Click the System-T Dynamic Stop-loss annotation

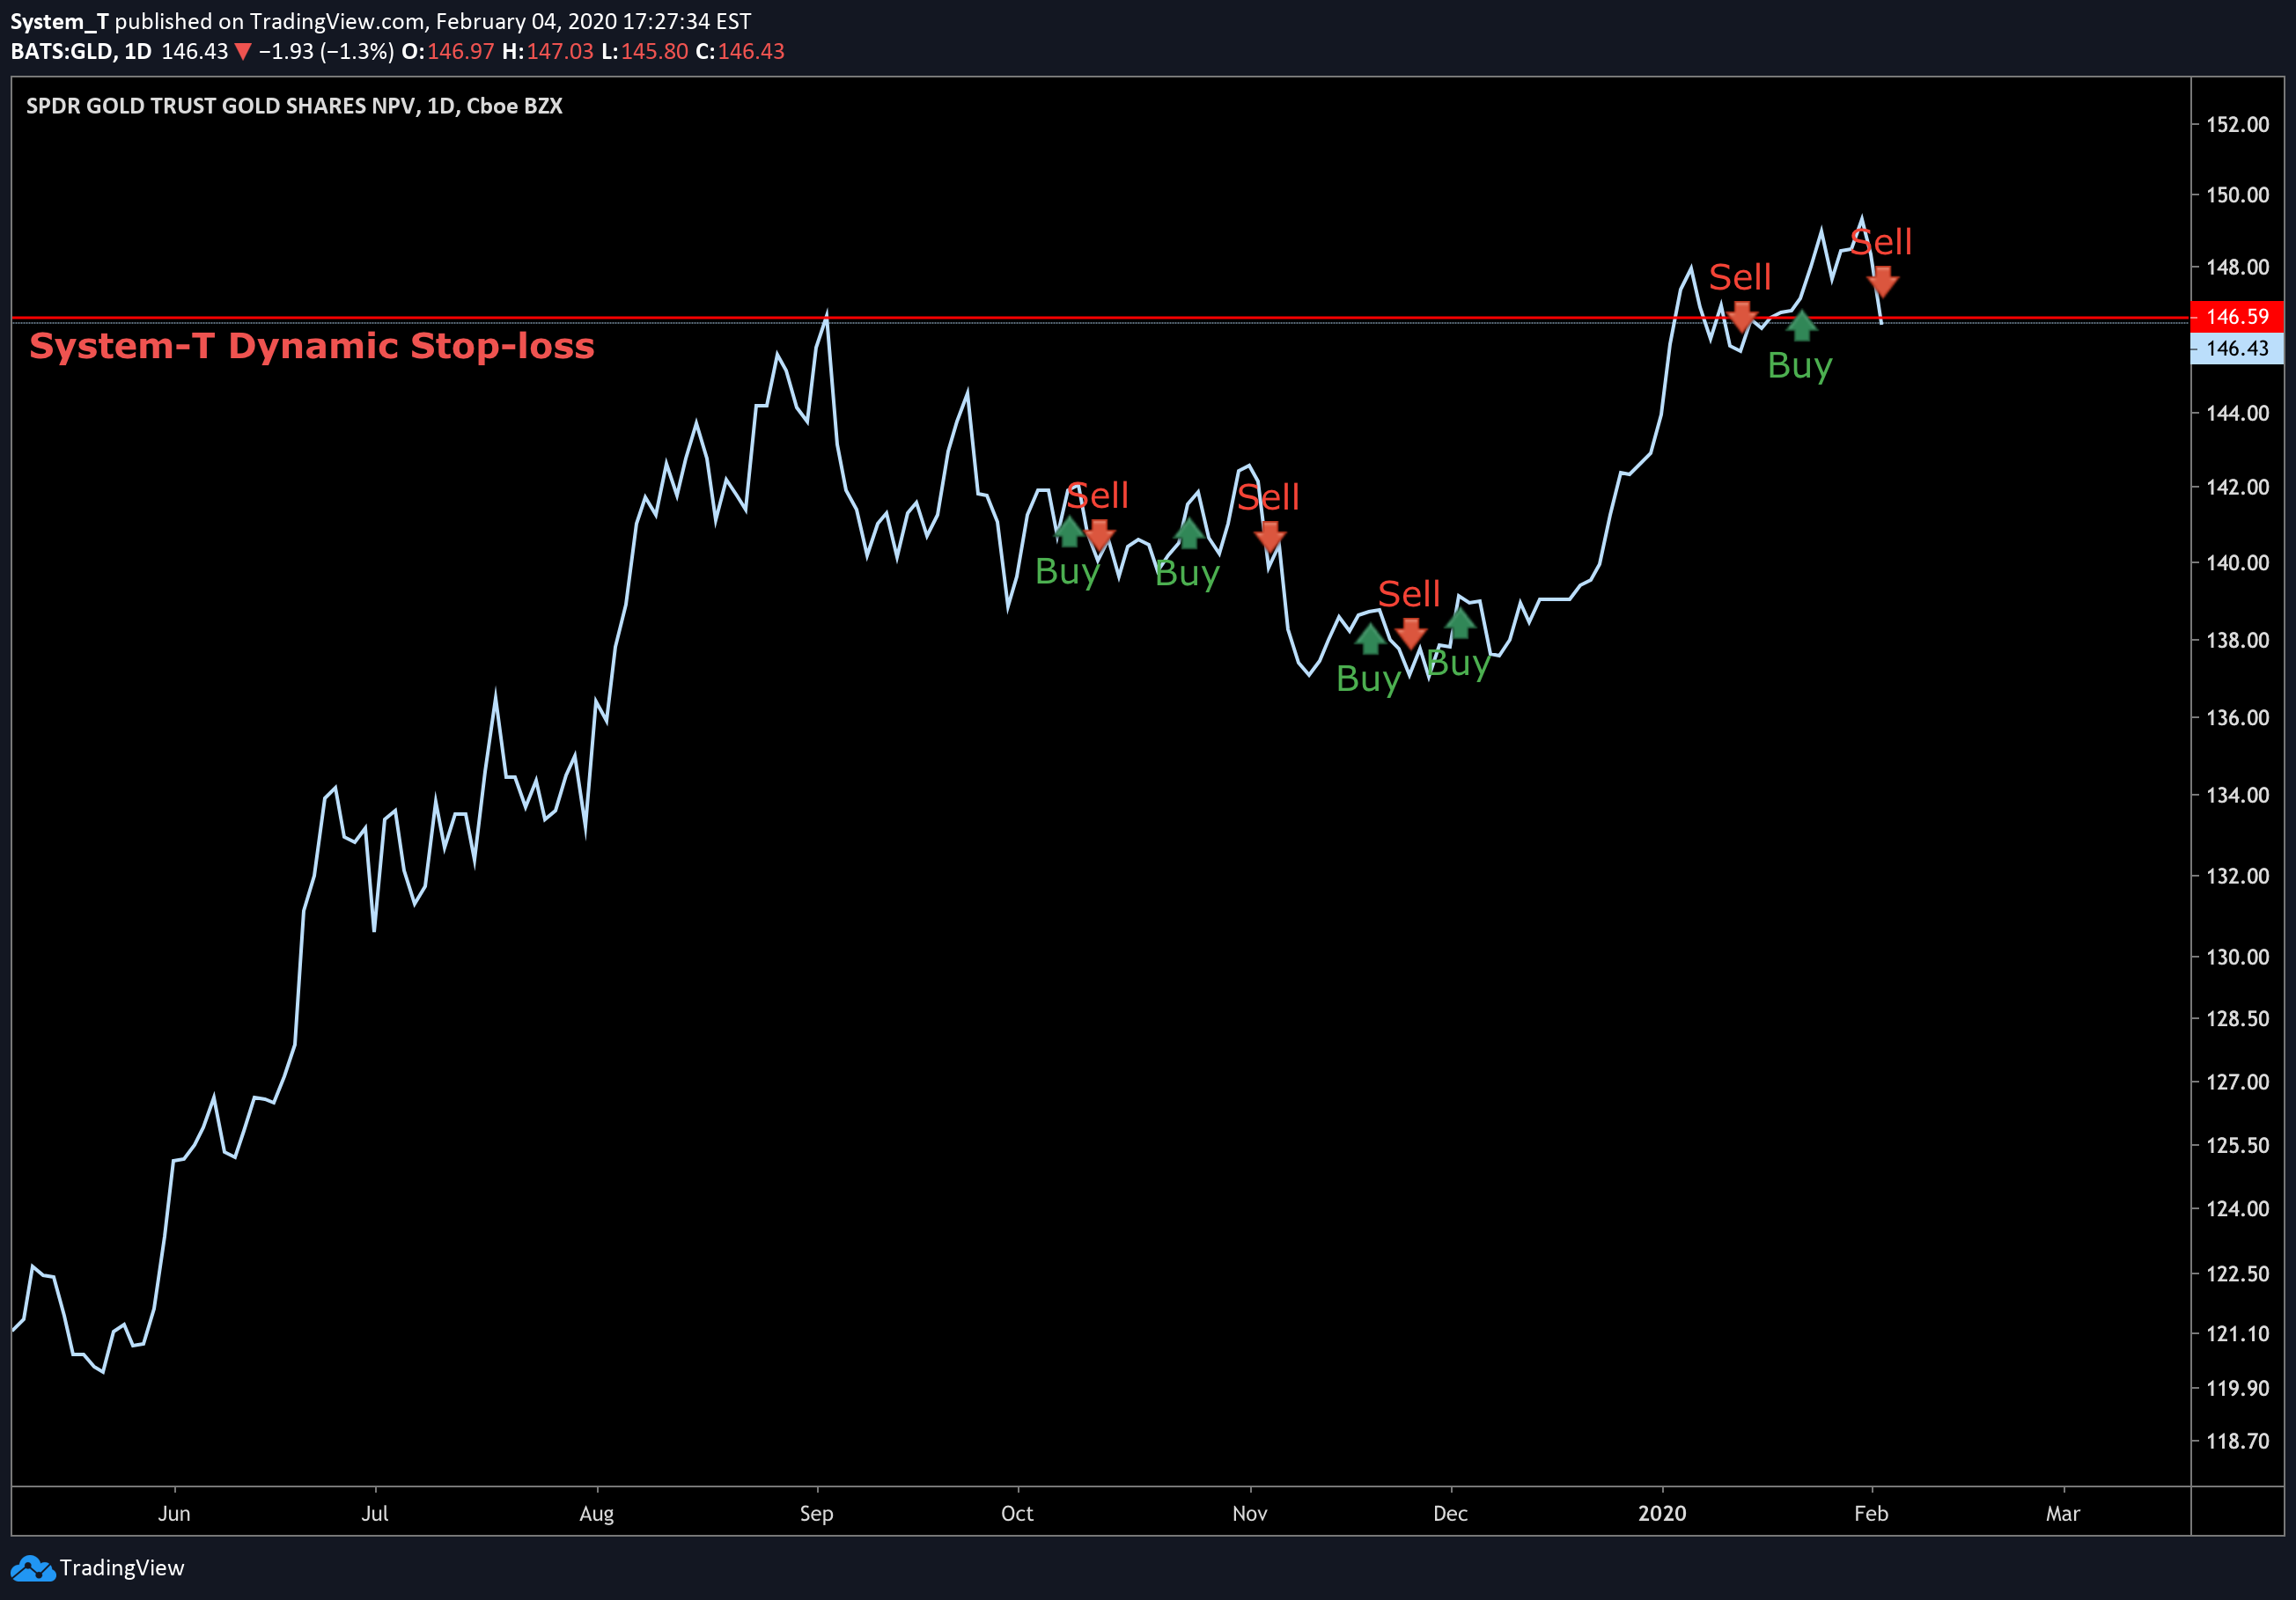click(312, 346)
